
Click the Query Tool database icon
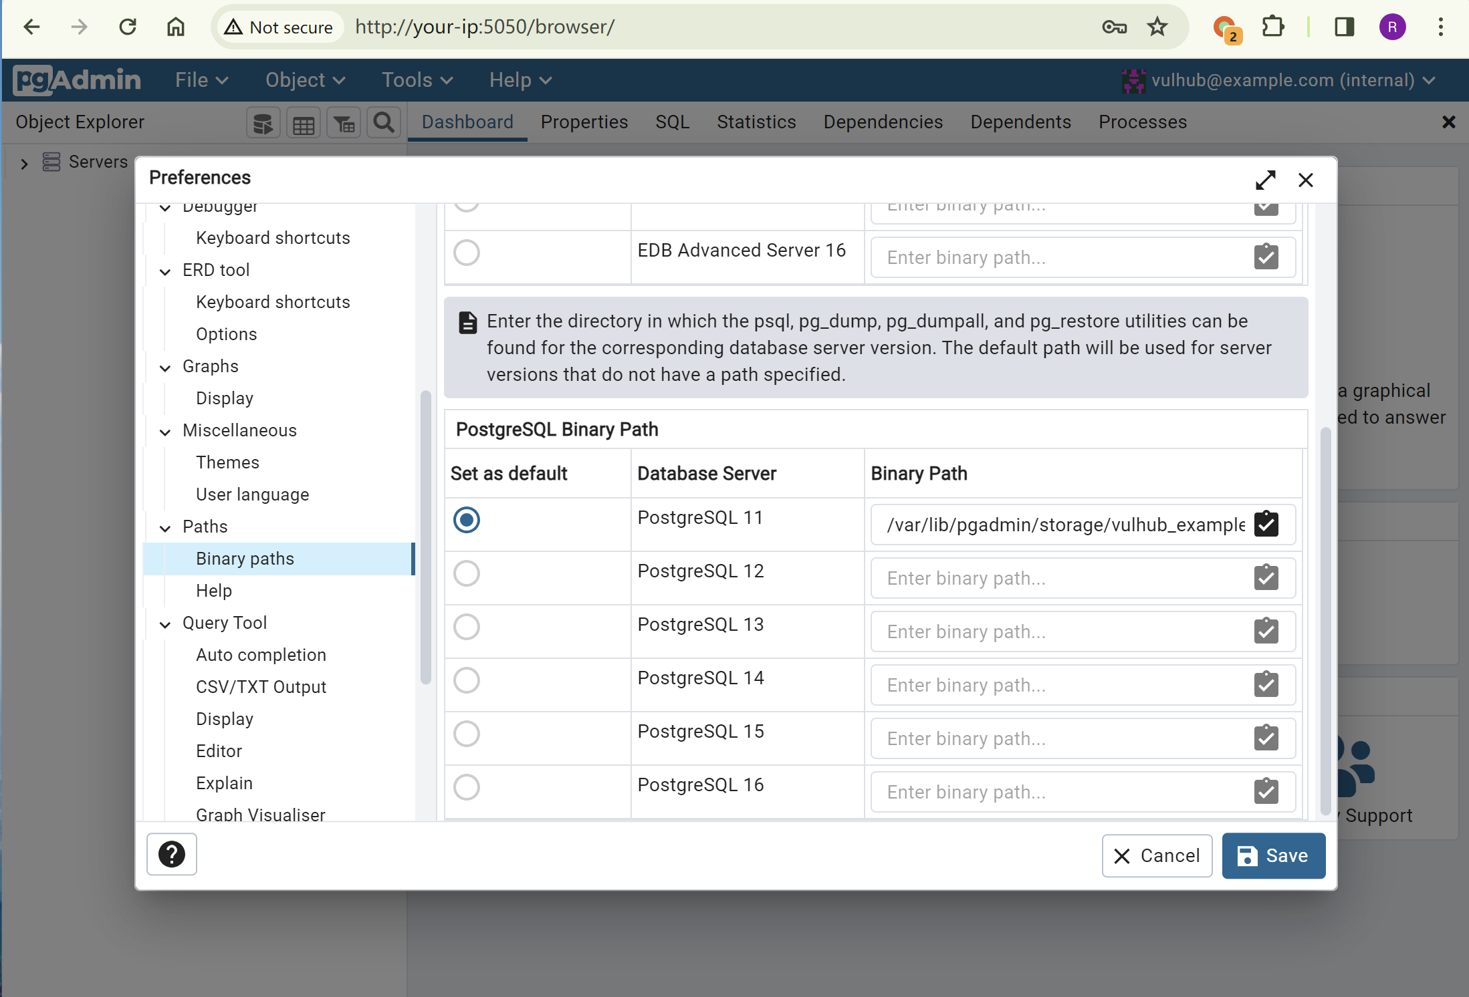tap(263, 123)
